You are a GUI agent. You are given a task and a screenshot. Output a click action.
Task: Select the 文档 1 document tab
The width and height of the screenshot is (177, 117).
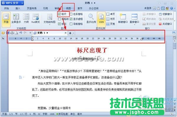50,33
